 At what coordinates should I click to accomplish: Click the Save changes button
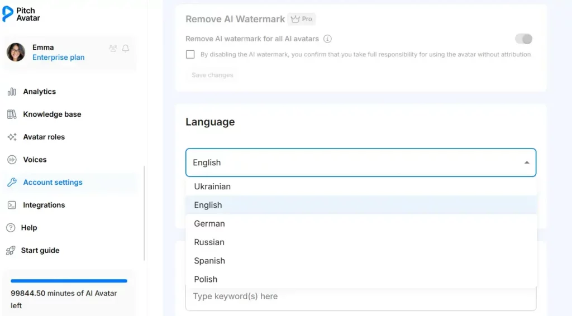click(212, 75)
